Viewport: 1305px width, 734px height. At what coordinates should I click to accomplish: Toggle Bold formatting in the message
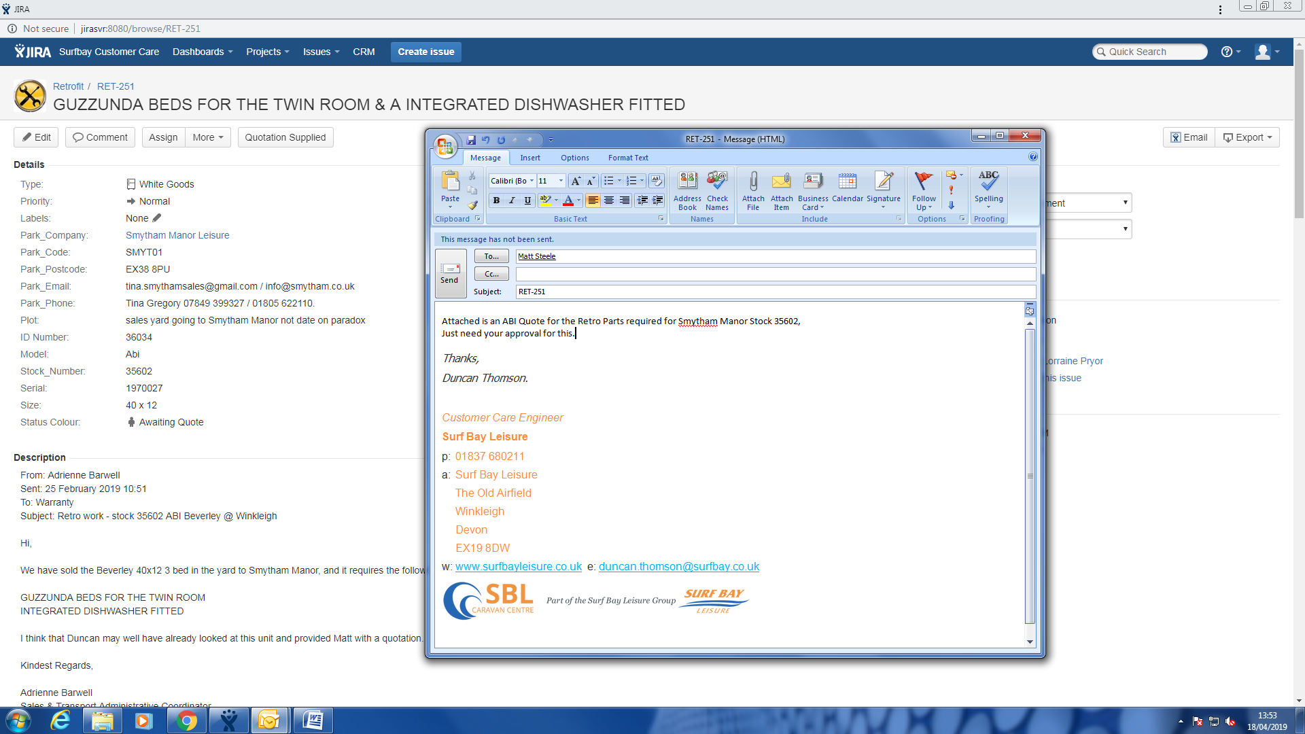tap(496, 200)
